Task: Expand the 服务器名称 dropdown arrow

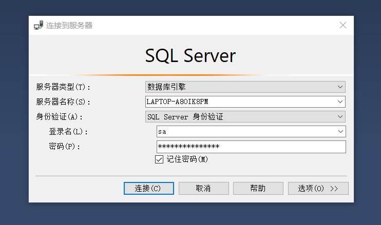Action: tap(340, 102)
